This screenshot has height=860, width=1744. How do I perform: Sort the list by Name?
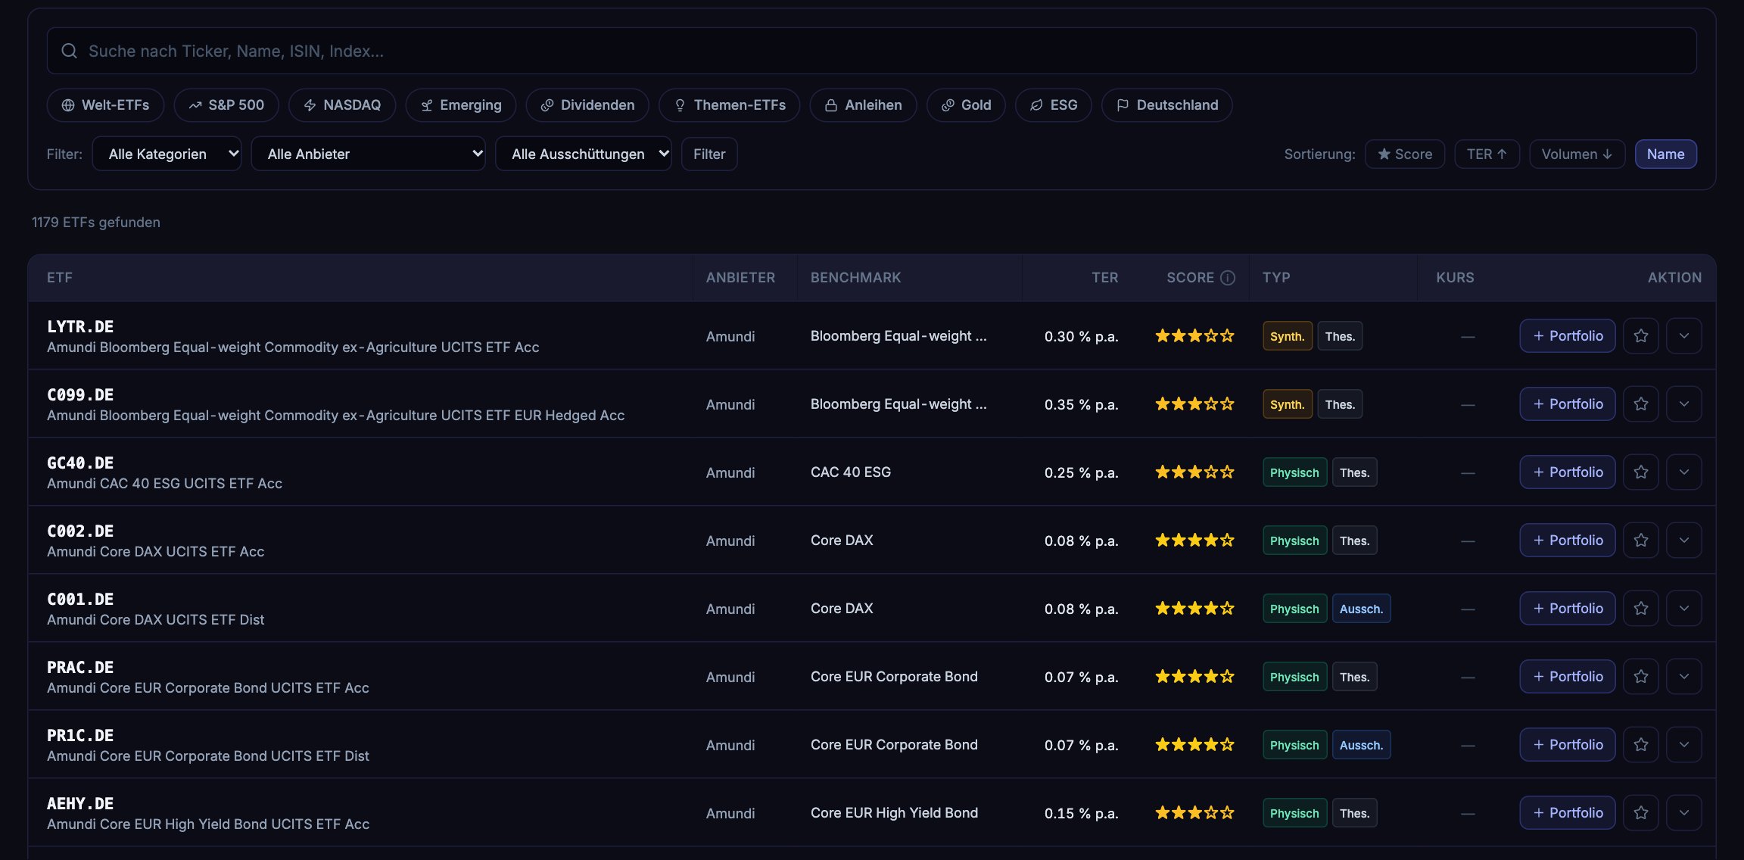pos(1666,154)
